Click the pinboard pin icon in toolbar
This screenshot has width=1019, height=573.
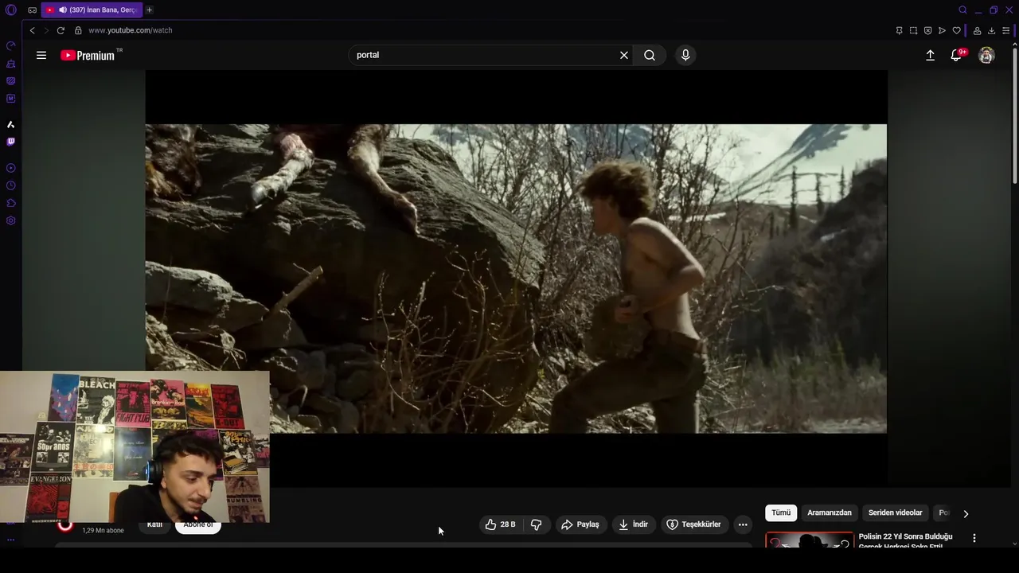(899, 30)
